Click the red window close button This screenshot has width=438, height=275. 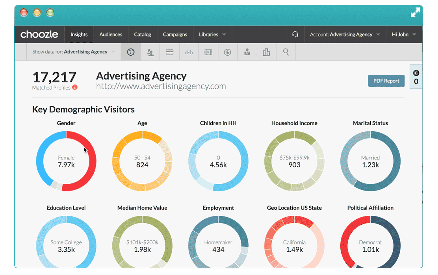coord(24,13)
